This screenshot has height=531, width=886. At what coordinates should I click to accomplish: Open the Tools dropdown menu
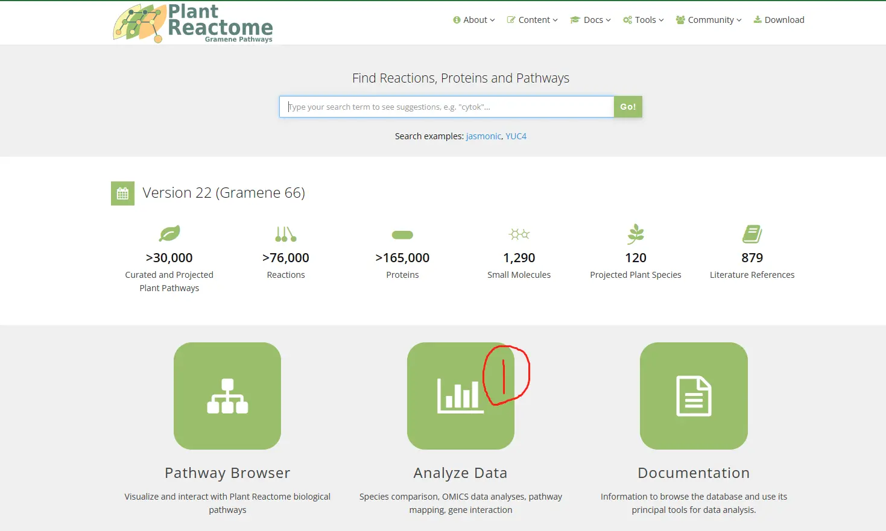644,20
